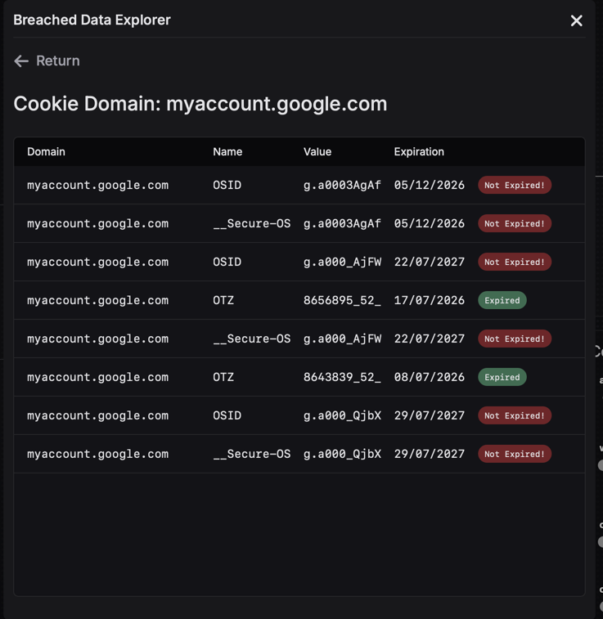Click the Expiration column header
The height and width of the screenshot is (619, 603).
pyautogui.click(x=419, y=151)
